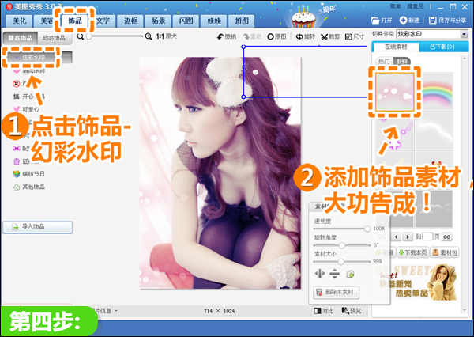Screen dimensions: 474x337
Task: Click the 尺寸 size tool
Action: point(355,36)
